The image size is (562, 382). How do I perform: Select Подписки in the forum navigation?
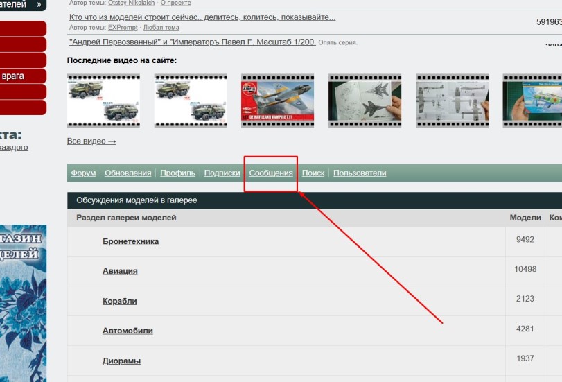(x=222, y=173)
